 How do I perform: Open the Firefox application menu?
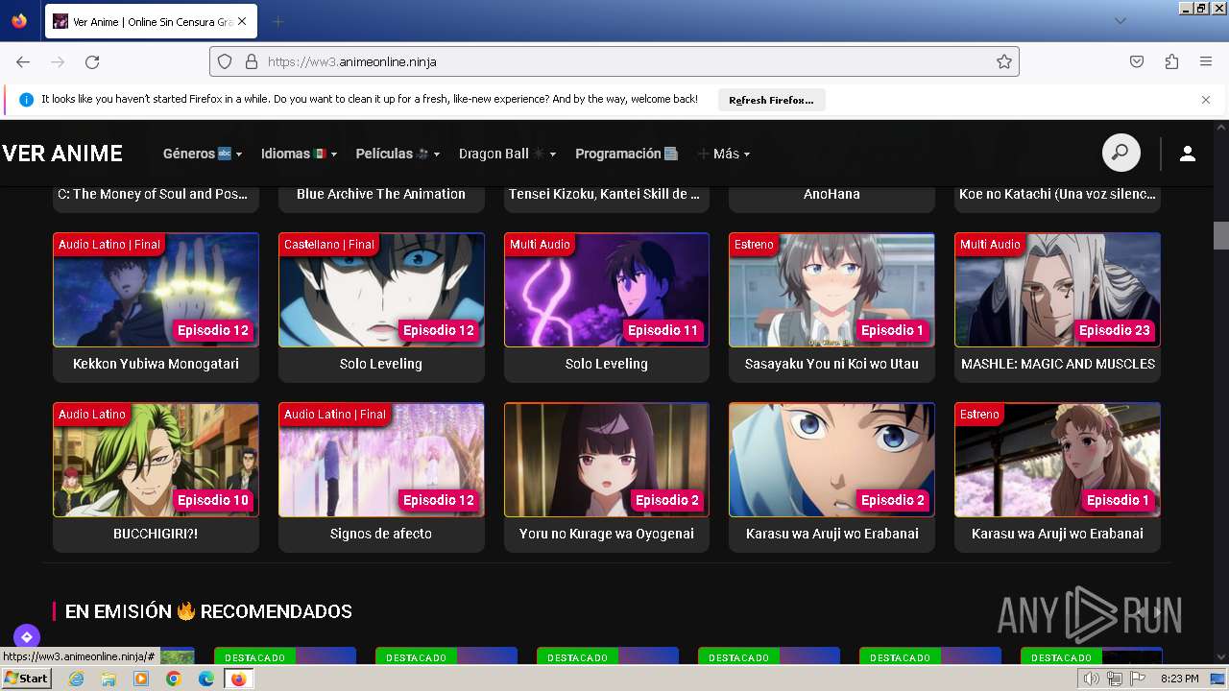(x=1206, y=61)
